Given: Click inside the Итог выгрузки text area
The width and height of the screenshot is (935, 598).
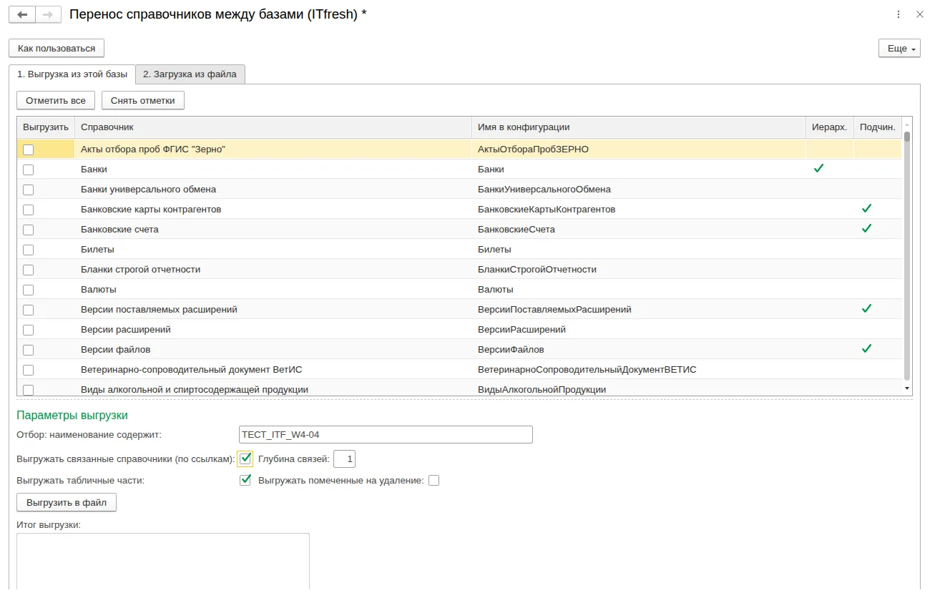Looking at the screenshot, I should pyautogui.click(x=163, y=562).
